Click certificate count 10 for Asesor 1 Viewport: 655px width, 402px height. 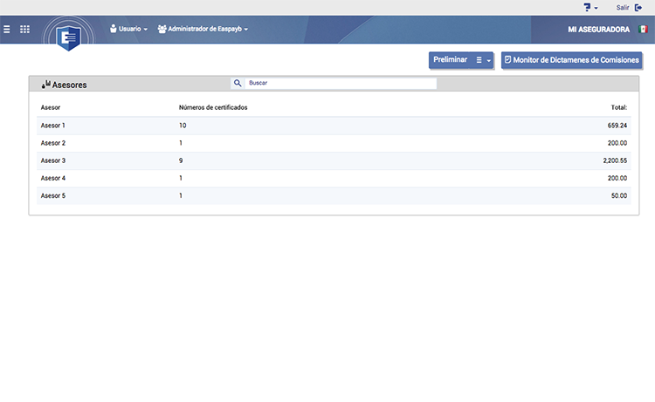pyautogui.click(x=183, y=126)
